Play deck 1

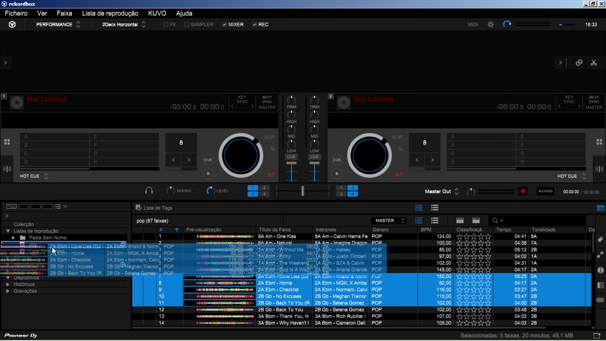tap(208, 174)
